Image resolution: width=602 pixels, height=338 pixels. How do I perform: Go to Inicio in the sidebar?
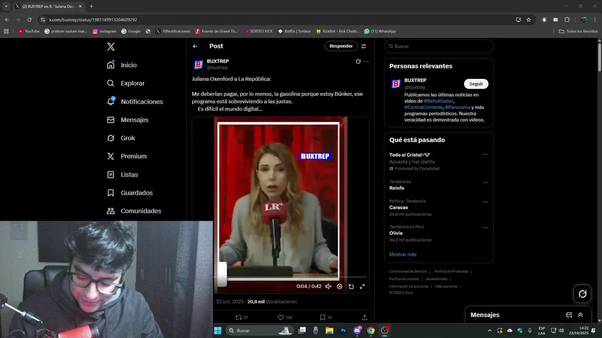[x=122, y=65]
